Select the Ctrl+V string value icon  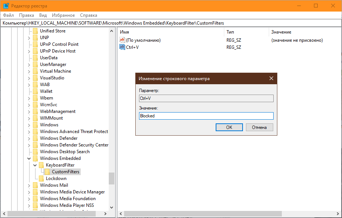[122, 47]
